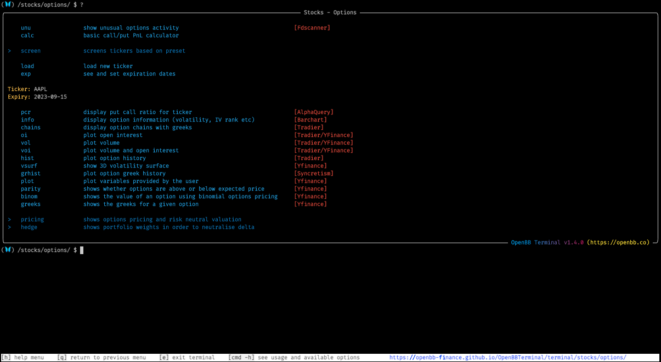
Task: Click 'show unusual options activity' description
Action: click(131, 28)
